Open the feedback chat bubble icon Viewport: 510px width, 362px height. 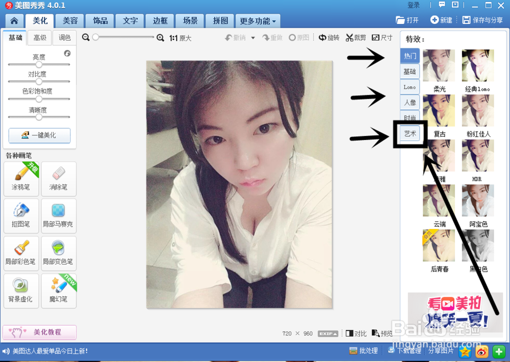coord(442,5)
